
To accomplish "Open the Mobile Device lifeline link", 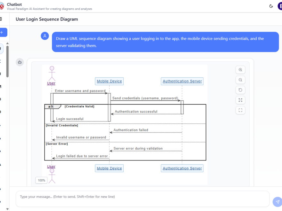I will point(109,81).
